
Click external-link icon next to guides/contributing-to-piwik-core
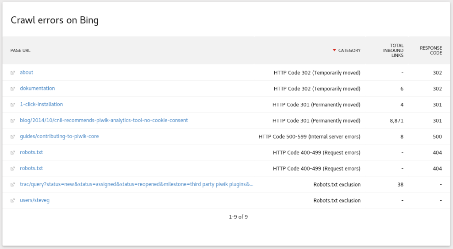click(x=13, y=136)
